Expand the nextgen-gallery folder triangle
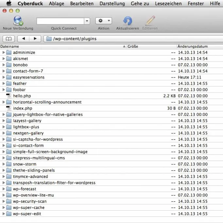This screenshot has width=223, height=223. [4, 133]
